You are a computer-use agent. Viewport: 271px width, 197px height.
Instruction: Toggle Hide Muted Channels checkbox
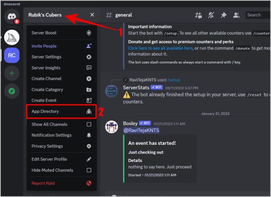tap(89, 170)
